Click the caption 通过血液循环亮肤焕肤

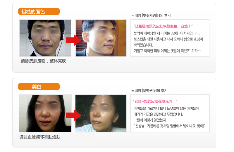[x=40, y=137]
